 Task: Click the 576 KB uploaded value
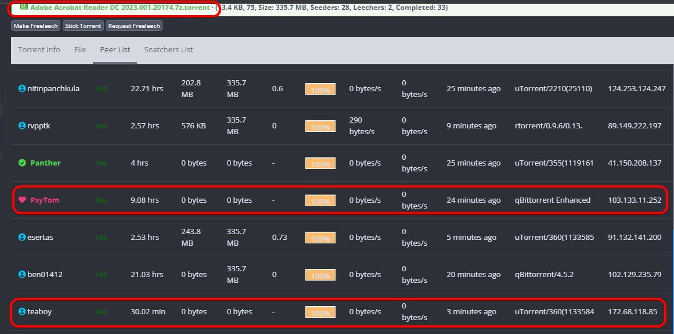coord(193,125)
